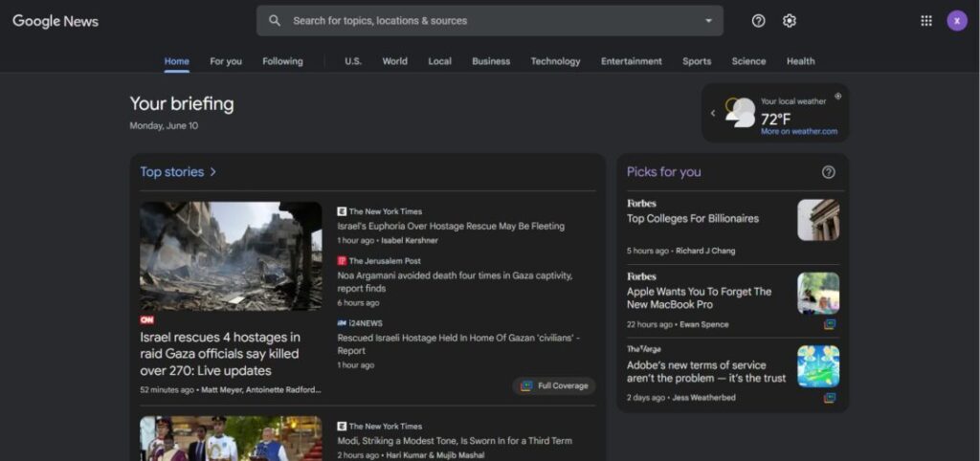980x461 pixels.
Task: Click the Forbes logo above Top Colleges
Action: click(641, 203)
